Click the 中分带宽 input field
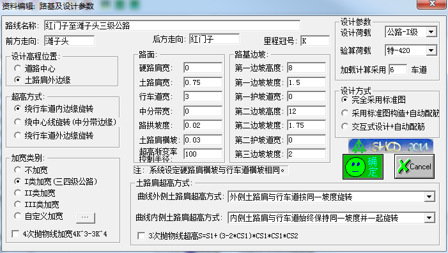 click(203, 111)
